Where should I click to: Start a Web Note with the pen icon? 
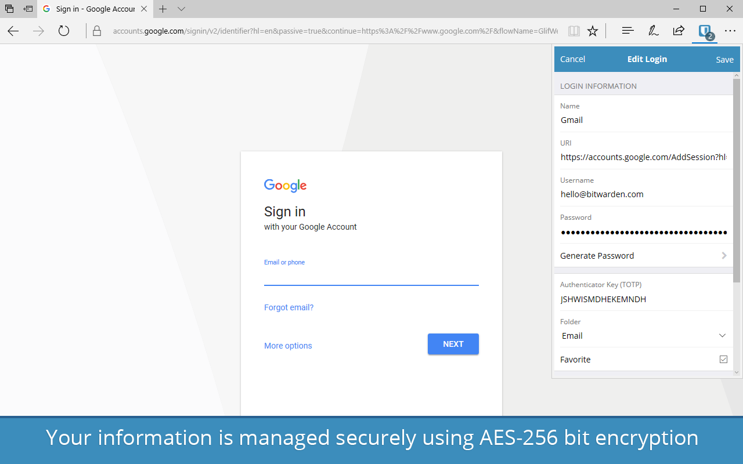[653, 31]
